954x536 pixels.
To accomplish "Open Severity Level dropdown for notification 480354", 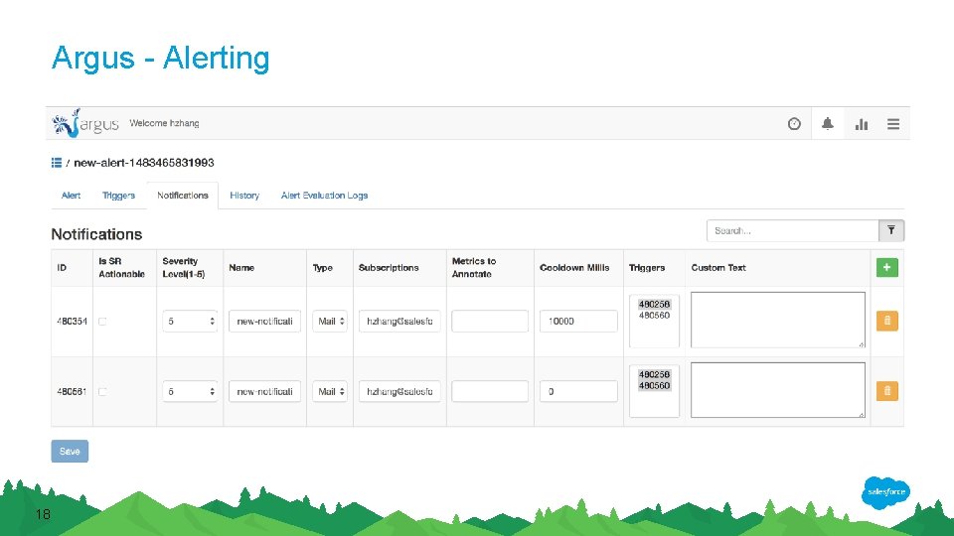I will [x=190, y=322].
